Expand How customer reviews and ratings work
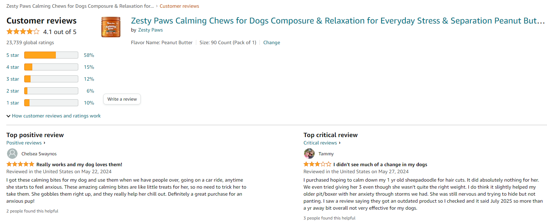 click(54, 116)
